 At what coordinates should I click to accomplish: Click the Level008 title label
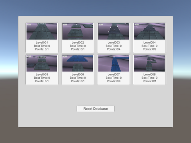149,75
